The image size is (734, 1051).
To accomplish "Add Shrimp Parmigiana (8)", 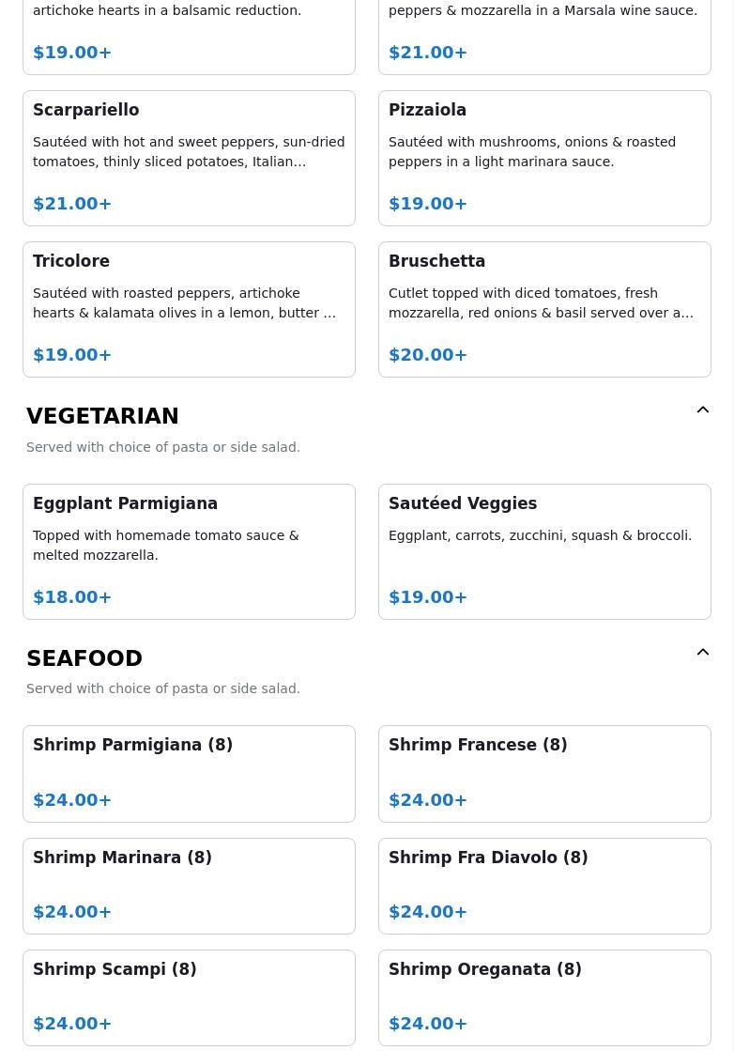I will click(189, 774).
